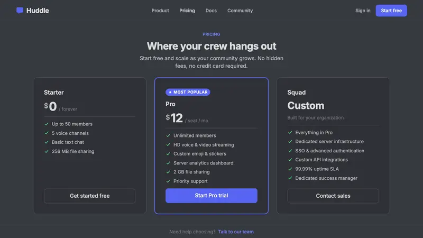Click the Pro plan title
This screenshot has width=423, height=238.
170,104
